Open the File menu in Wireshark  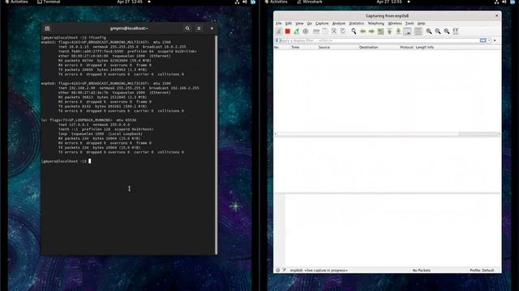coord(279,23)
